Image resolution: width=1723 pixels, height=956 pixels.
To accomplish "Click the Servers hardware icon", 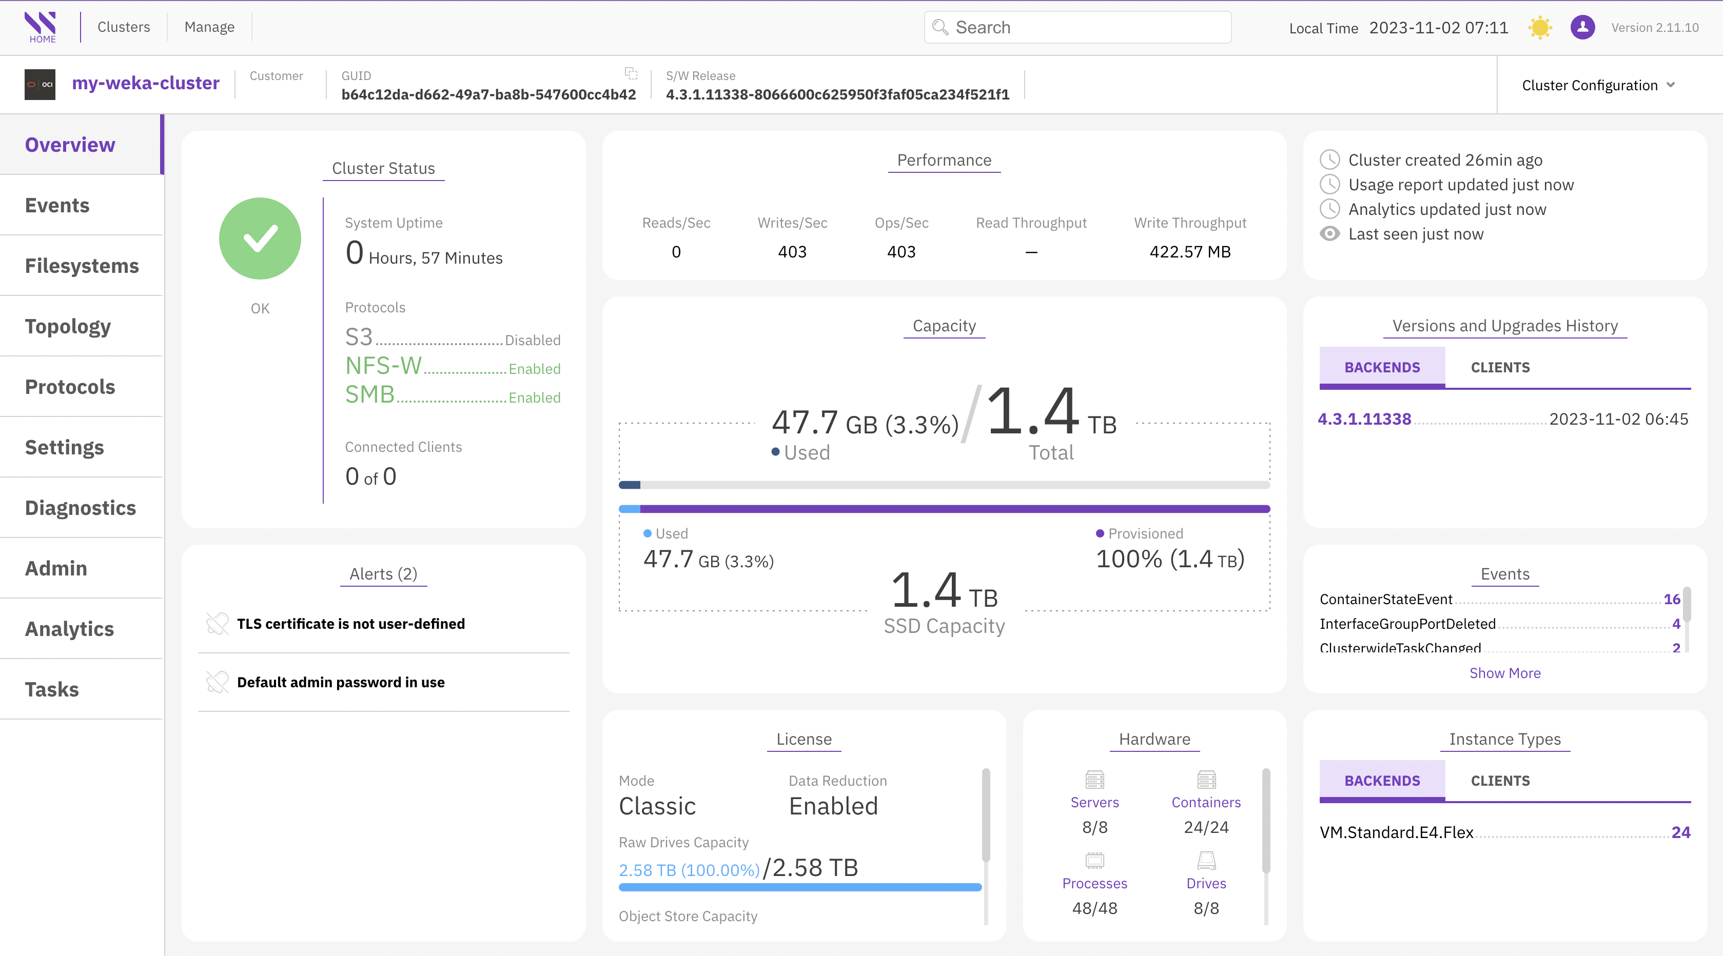I will click(1094, 780).
